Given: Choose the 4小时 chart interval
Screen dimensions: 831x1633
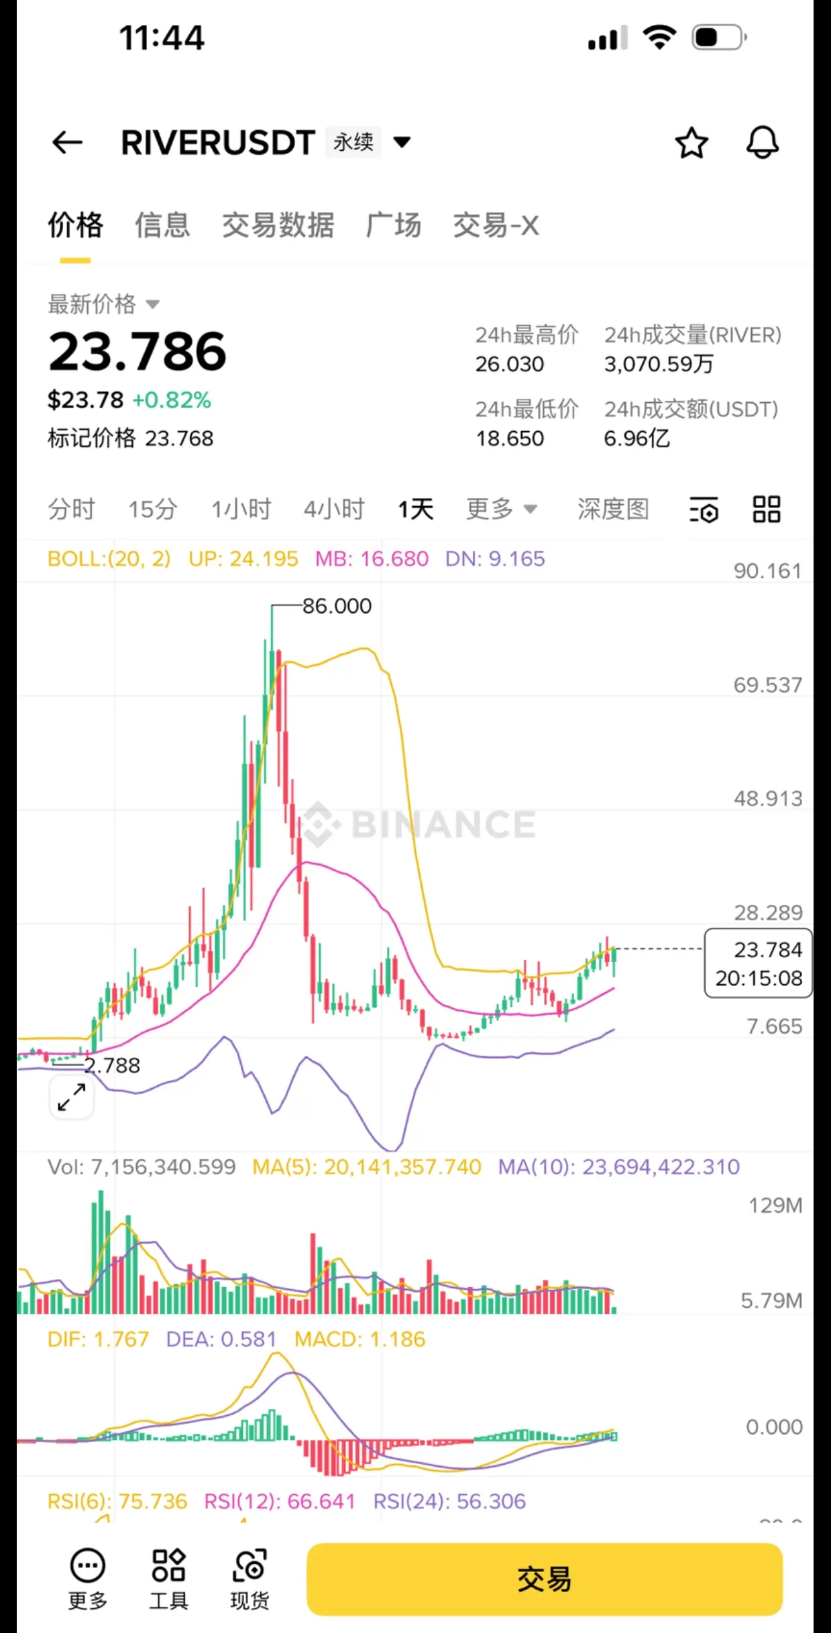Looking at the screenshot, I should (333, 509).
